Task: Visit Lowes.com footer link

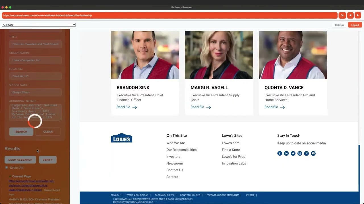Action: pos(231,143)
